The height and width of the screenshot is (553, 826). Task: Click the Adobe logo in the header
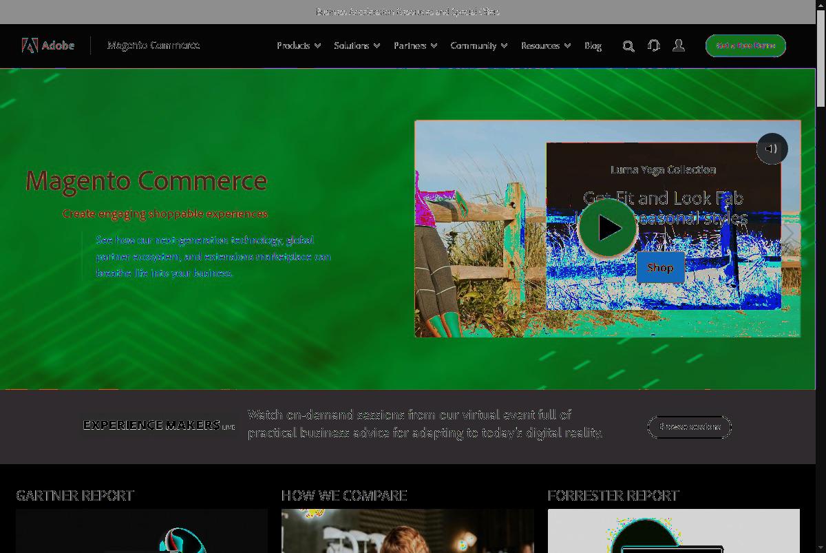(x=48, y=45)
